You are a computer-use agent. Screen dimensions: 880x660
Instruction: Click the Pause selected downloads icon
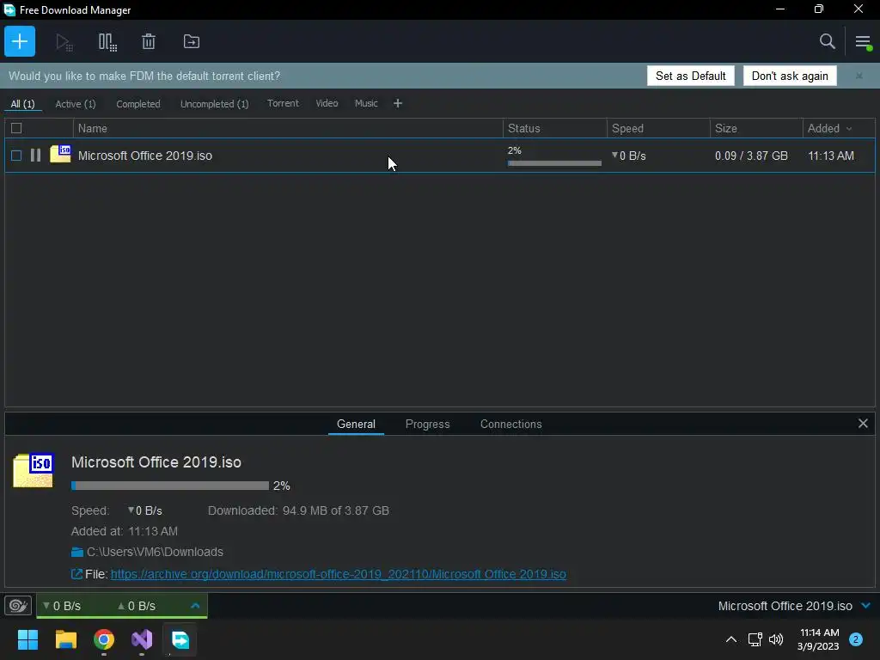point(107,42)
